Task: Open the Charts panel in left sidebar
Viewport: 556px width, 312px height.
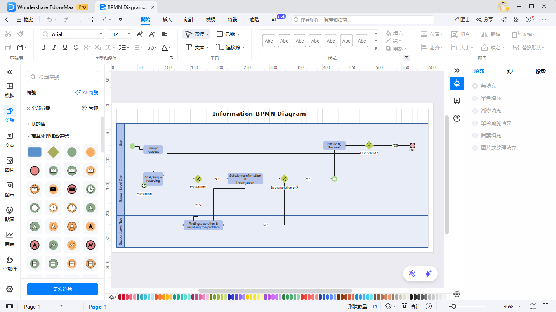Action: click(x=10, y=239)
